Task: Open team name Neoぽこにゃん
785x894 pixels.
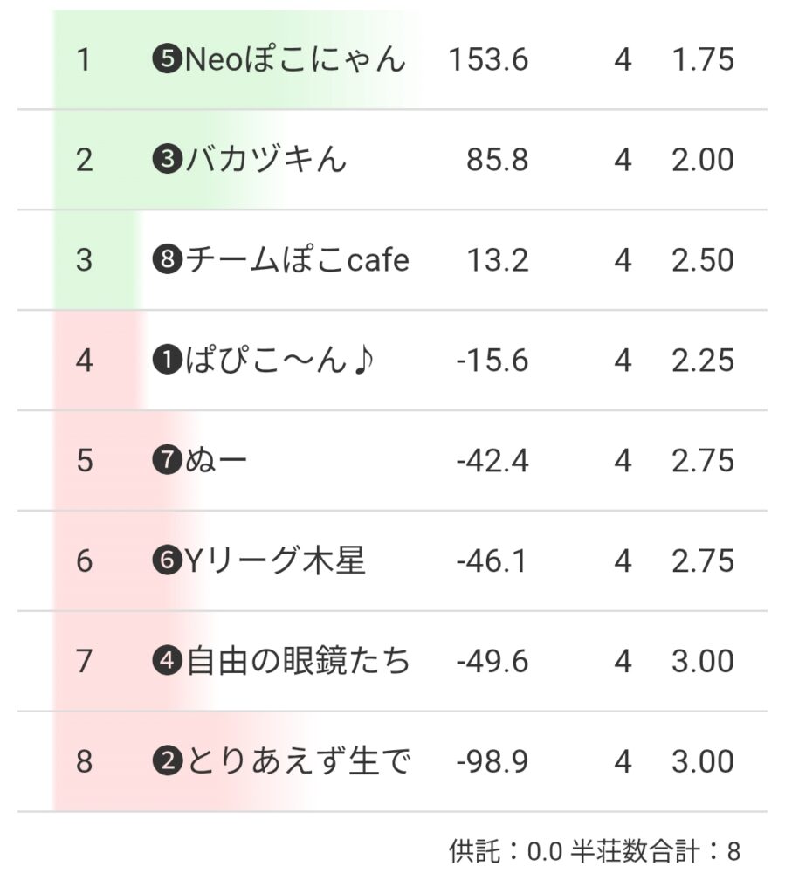Action: tap(295, 60)
